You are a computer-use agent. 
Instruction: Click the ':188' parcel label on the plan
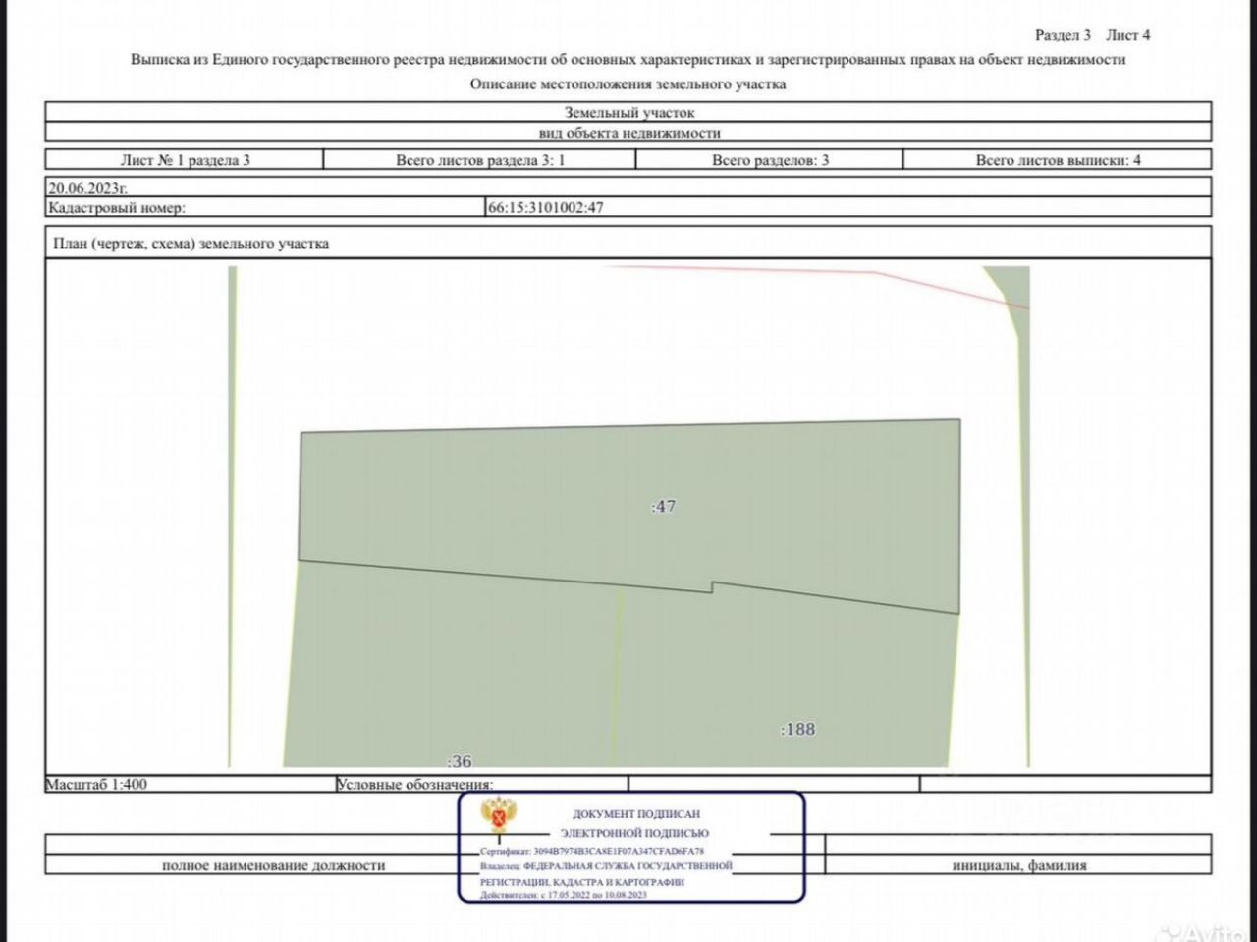point(797,729)
